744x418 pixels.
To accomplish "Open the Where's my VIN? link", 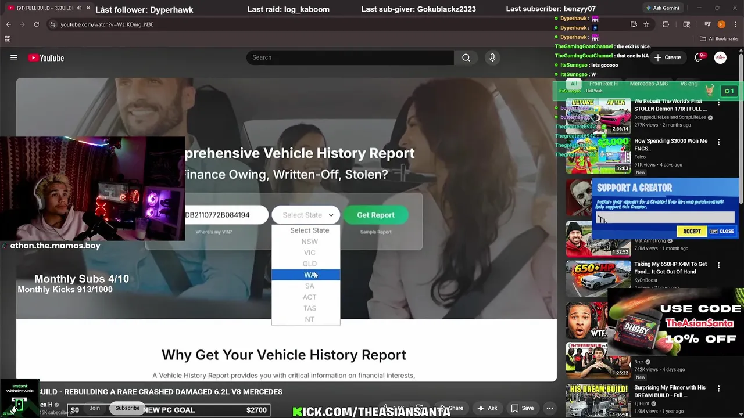I will 213,232.
